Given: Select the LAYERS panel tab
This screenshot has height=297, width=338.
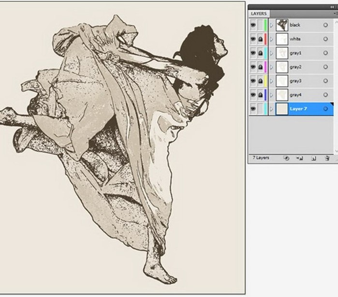Looking at the screenshot, I should click(x=259, y=13).
